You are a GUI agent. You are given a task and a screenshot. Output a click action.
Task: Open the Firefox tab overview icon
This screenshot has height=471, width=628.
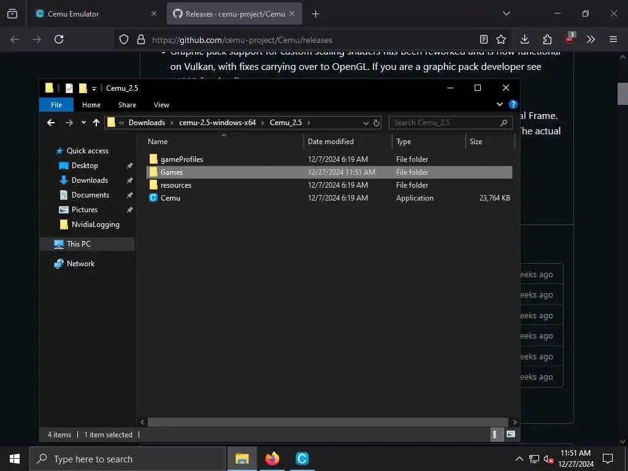pyautogui.click(x=12, y=13)
